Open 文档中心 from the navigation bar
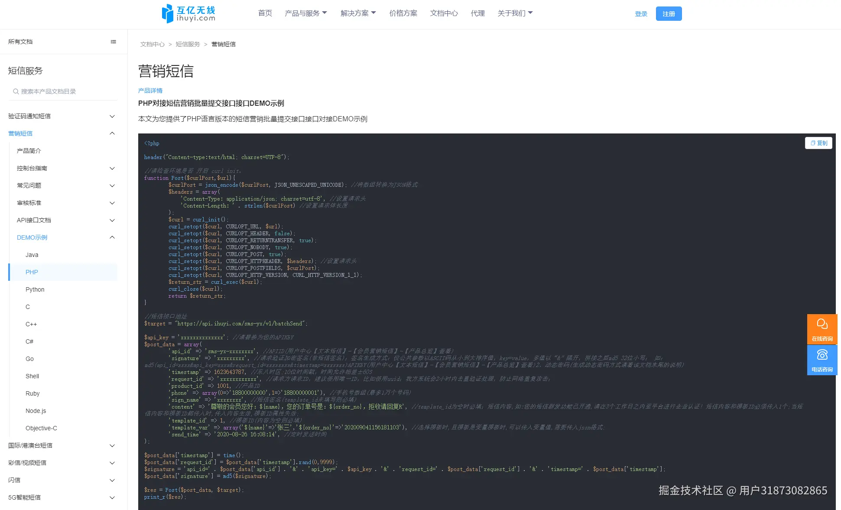Image resolution: width=841 pixels, height=510 pixels. tap(444, 13)
